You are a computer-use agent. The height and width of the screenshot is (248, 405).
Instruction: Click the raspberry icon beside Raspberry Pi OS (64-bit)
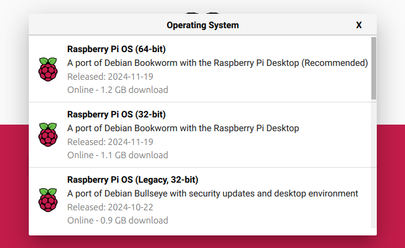coord(48,69)
